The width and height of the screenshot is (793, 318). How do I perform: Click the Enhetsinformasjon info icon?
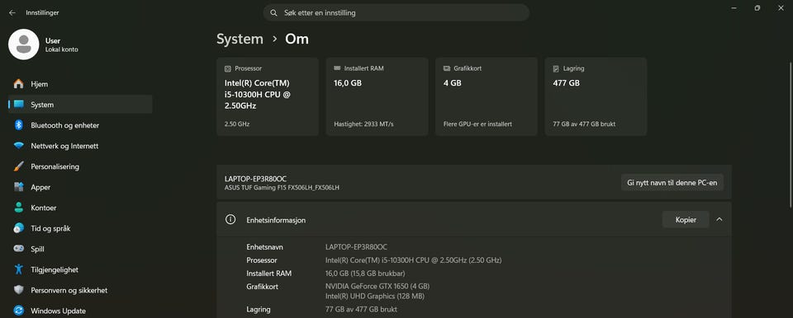230,220
